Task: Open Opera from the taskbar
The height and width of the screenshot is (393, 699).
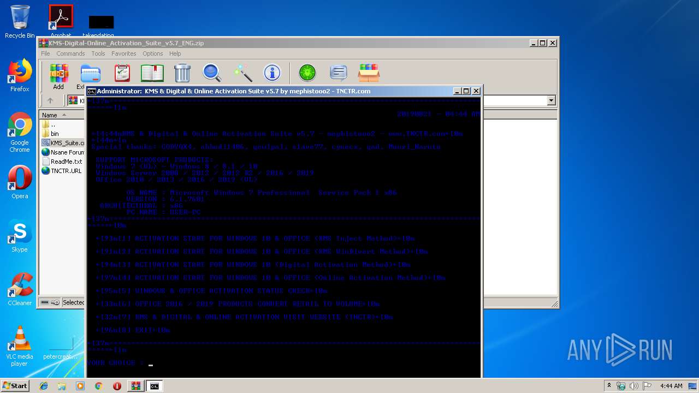Action: [117, 386]
